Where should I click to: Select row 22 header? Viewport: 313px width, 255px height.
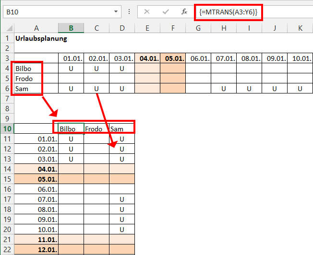click(7, 249)
